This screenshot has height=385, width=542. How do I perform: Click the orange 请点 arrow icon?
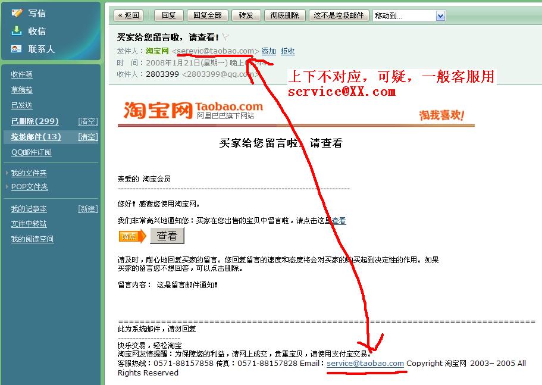(x=133, y=236)
